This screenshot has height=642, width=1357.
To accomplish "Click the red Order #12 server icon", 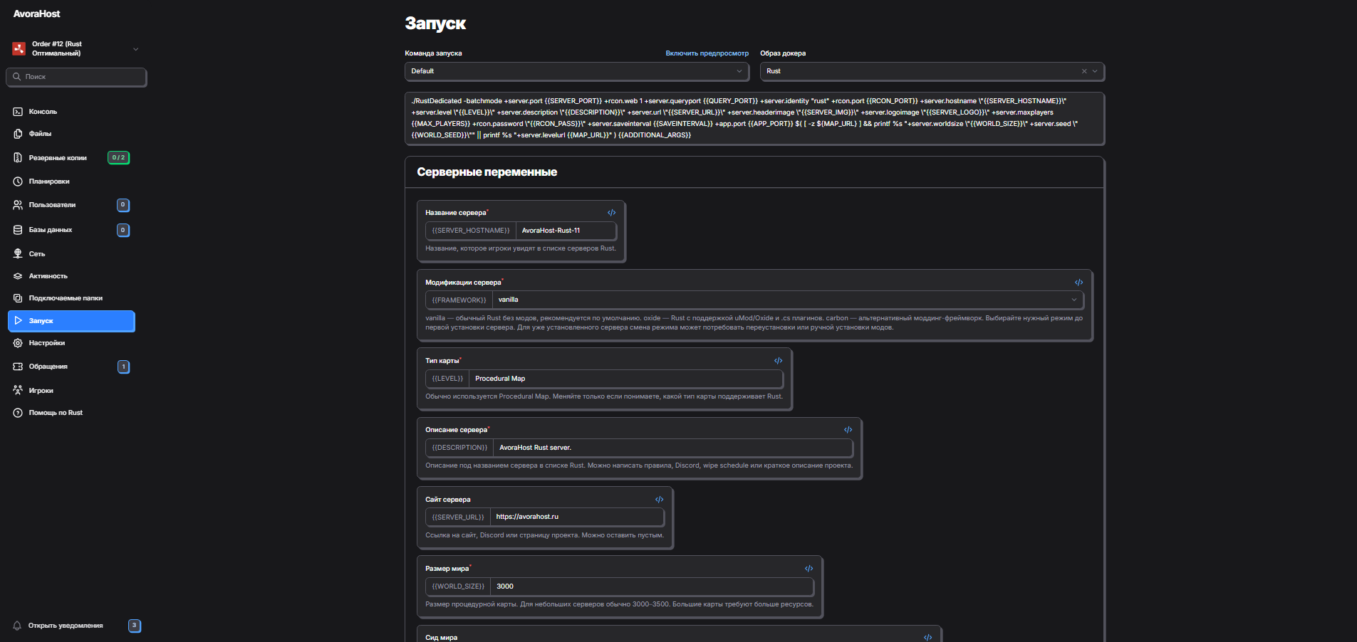I will [19, 48].
